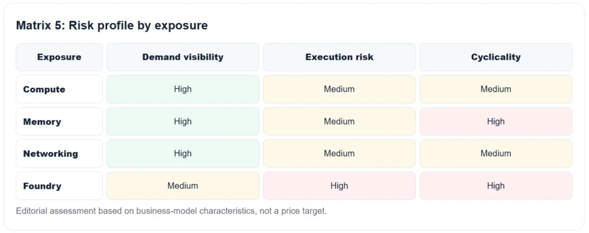Image resolution: width=589 pixels, height=233 pixels.
Task: Click the Execution risk header cell
Action: [339, 57]
